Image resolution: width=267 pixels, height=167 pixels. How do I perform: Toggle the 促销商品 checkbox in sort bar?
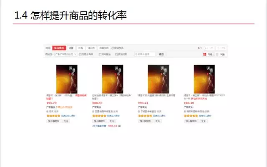113,48
